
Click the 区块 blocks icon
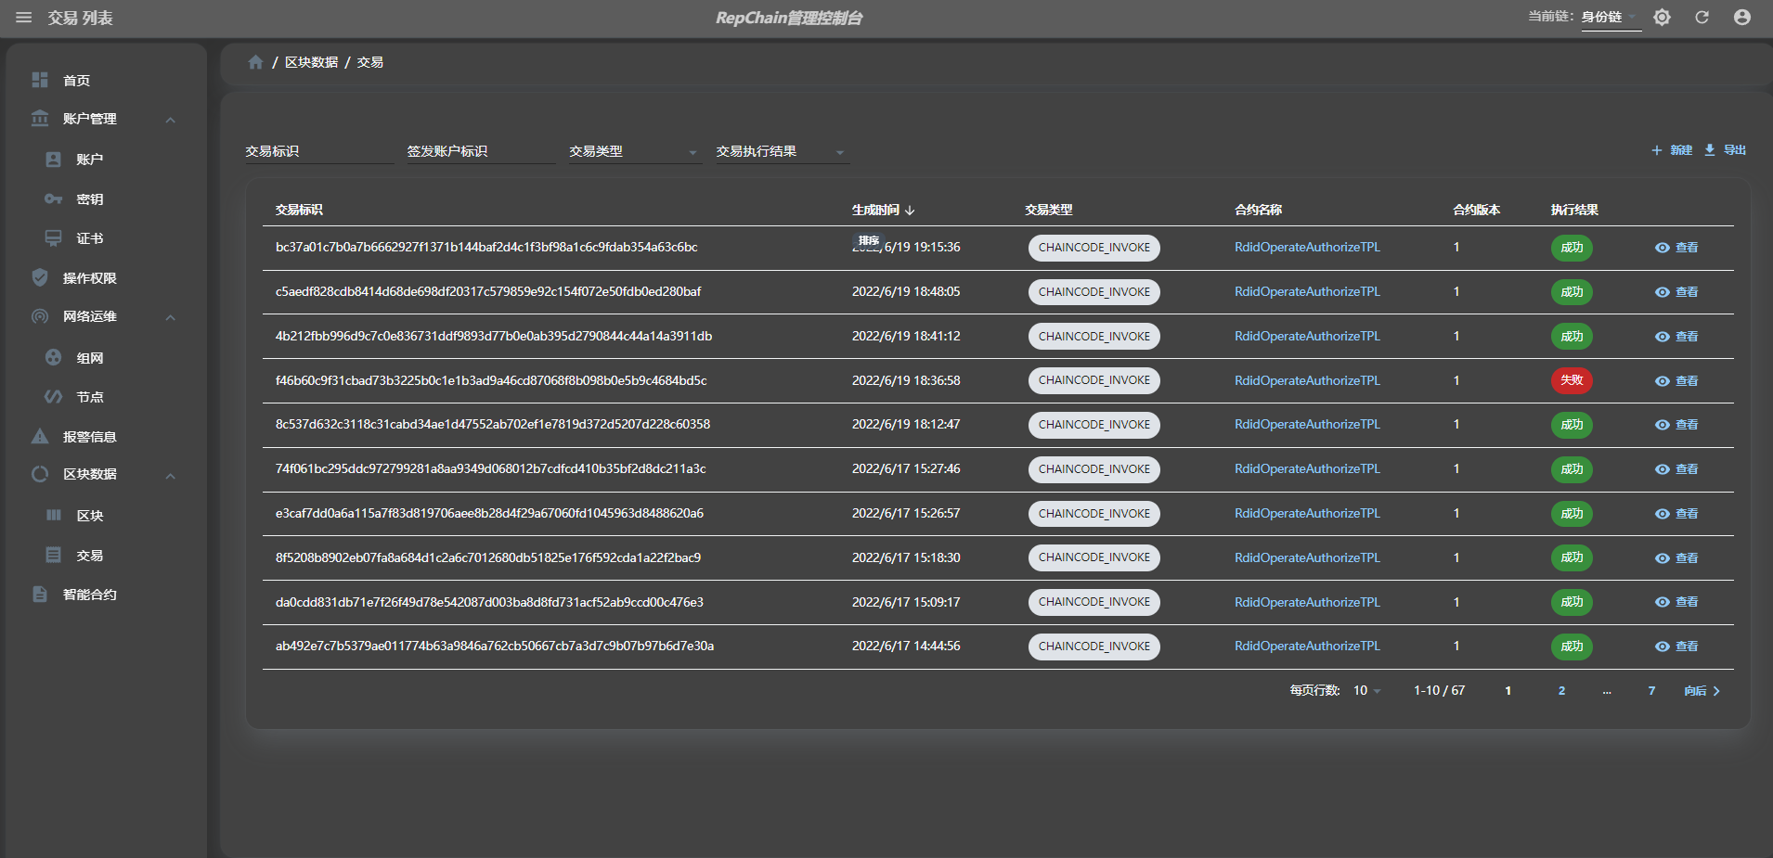click(54, 515)
